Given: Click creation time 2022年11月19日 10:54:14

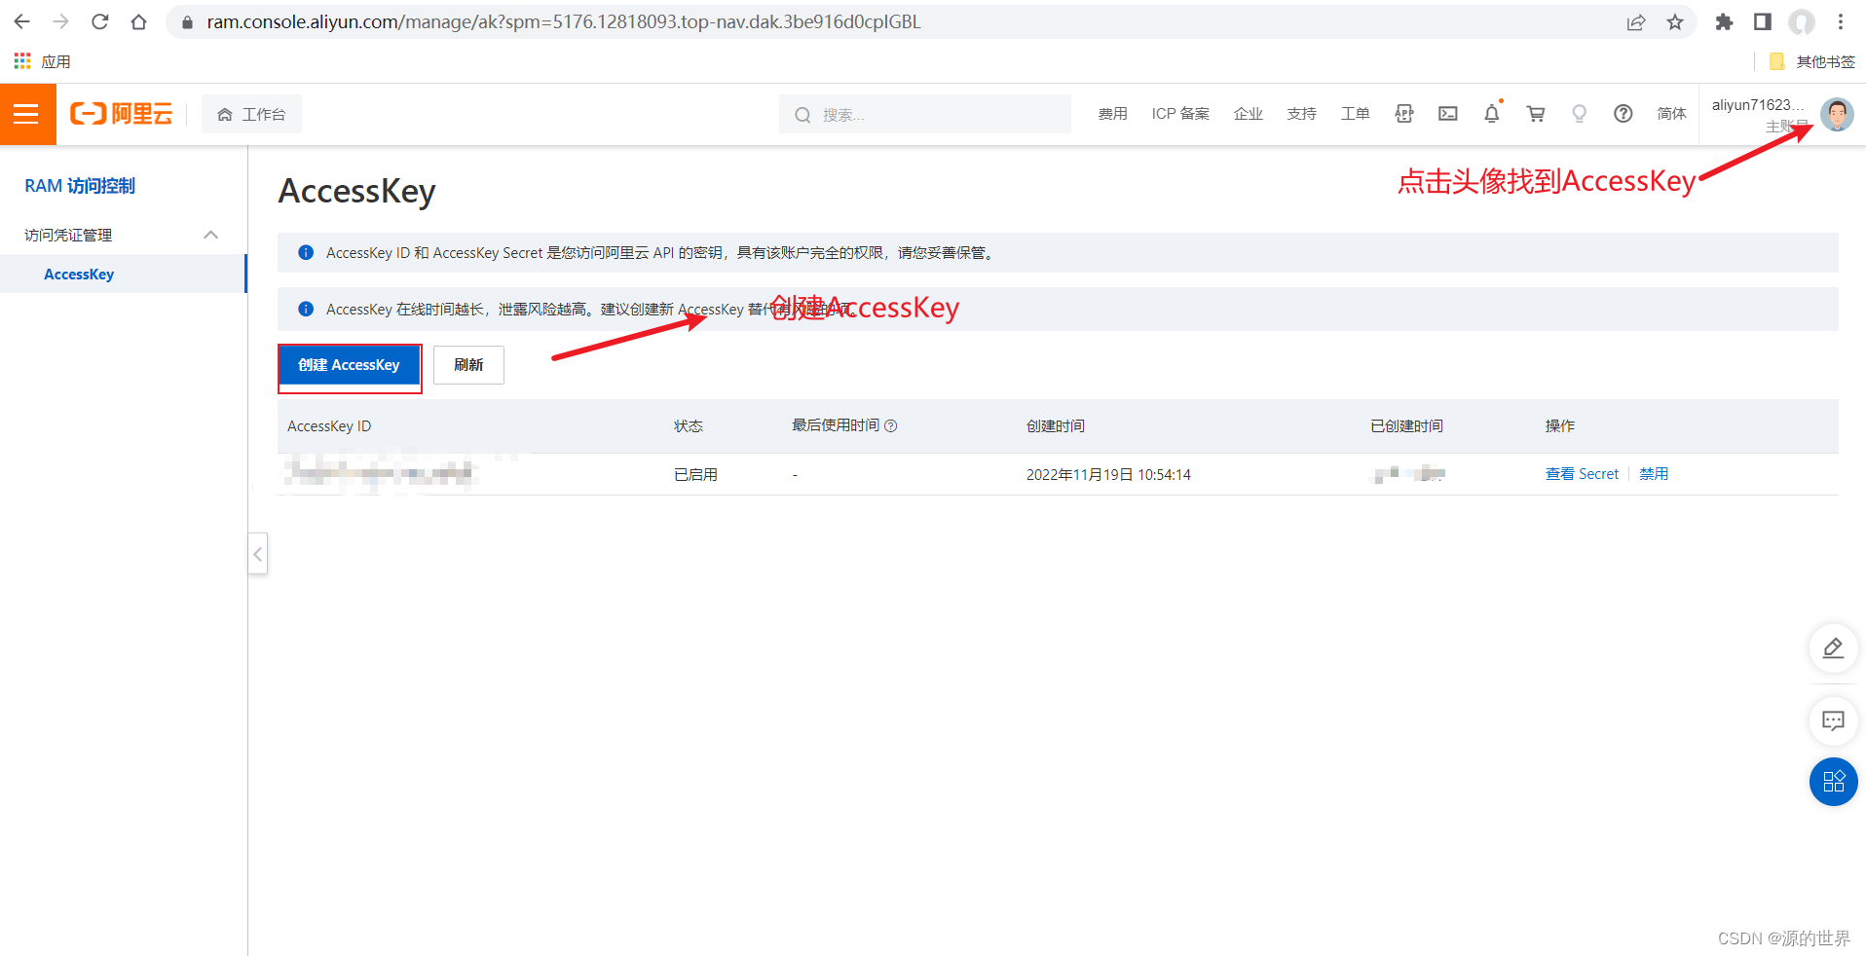Looking at the screenshot, I should coord(1108,474).
